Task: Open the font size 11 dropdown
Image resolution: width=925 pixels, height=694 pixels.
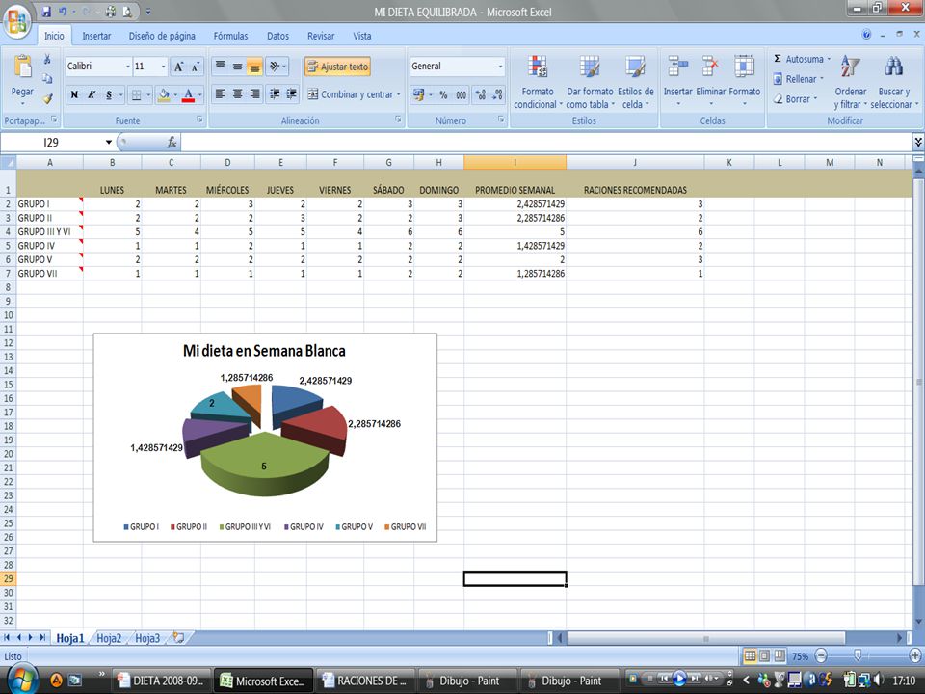Action: pos(164,67)
